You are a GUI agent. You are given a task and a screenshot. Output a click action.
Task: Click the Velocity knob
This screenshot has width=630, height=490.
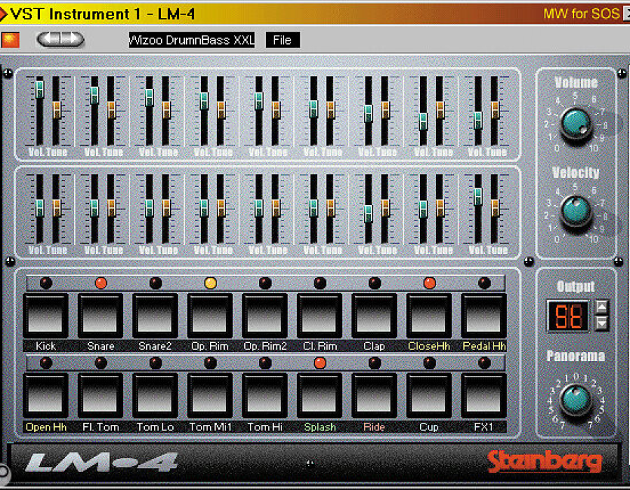pos(576,210)
